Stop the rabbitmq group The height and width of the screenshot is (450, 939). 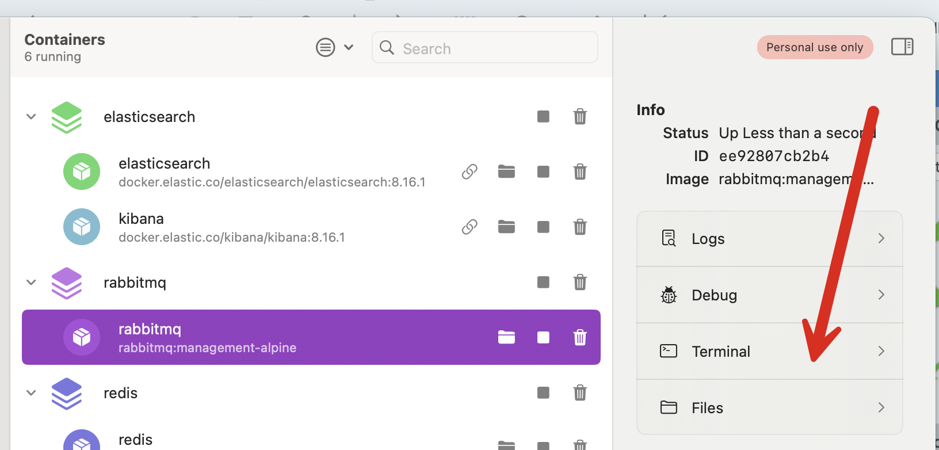(x=543, y=283)
